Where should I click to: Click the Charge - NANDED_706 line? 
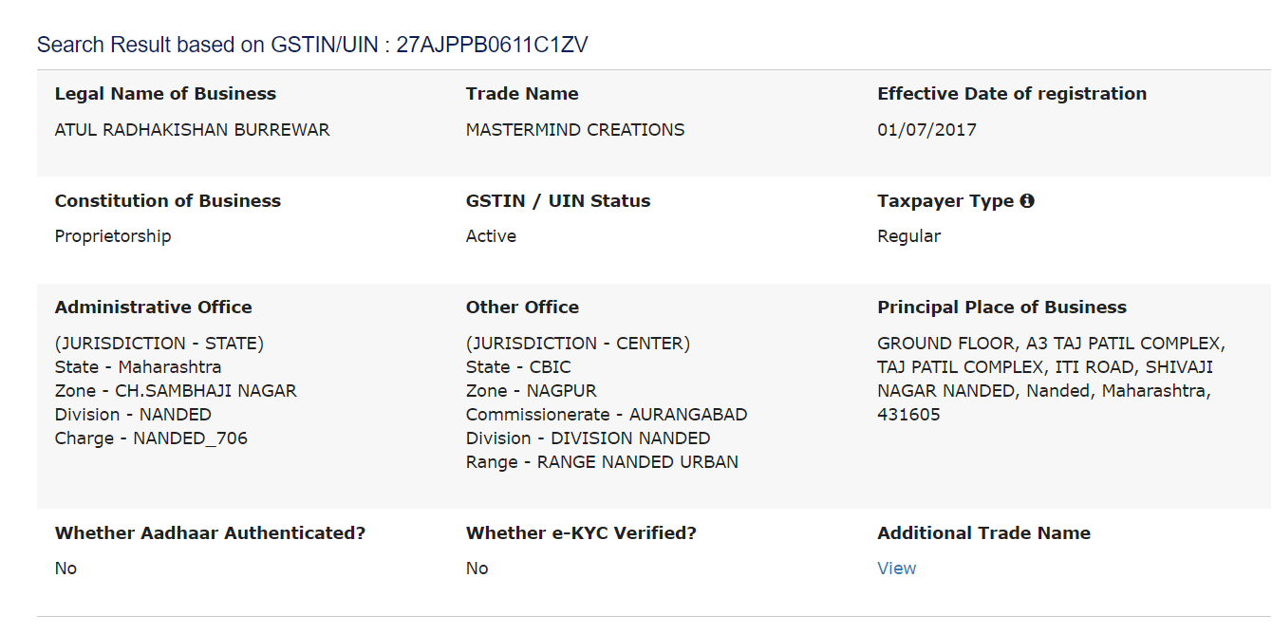pyautogui.click(x=151, y=438)
